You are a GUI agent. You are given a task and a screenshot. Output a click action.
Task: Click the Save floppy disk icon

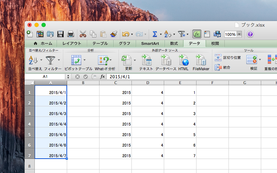pyautogui.click(x=60, y=34)
